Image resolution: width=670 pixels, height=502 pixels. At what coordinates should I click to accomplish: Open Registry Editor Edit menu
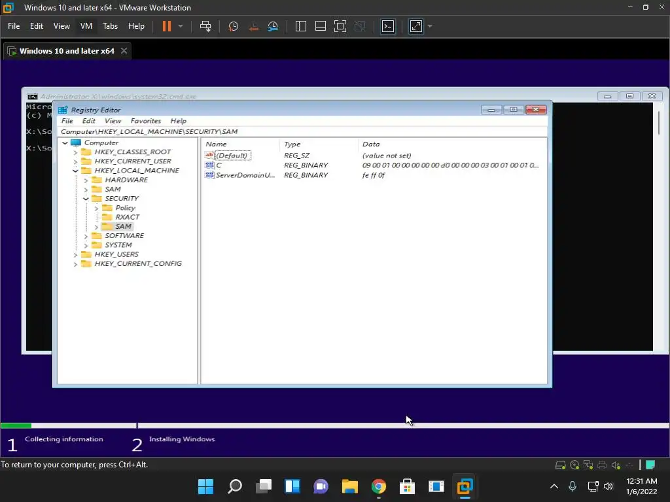(x=88, y=121)
